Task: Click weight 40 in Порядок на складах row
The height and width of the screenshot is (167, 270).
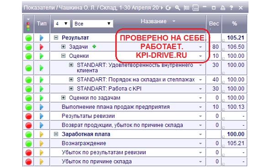Action: (216, 79)
